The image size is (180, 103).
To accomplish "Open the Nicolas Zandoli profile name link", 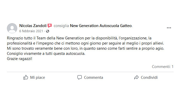I will click(33, 26).
